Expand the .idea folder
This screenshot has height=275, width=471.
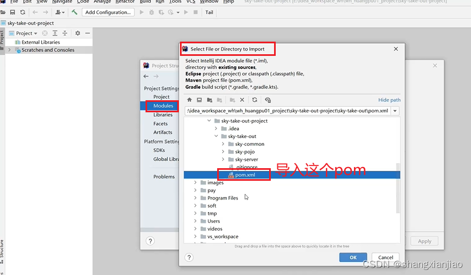point(216,129)
